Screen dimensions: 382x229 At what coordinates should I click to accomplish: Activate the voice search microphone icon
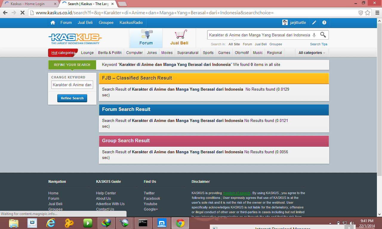pos(314,35)
